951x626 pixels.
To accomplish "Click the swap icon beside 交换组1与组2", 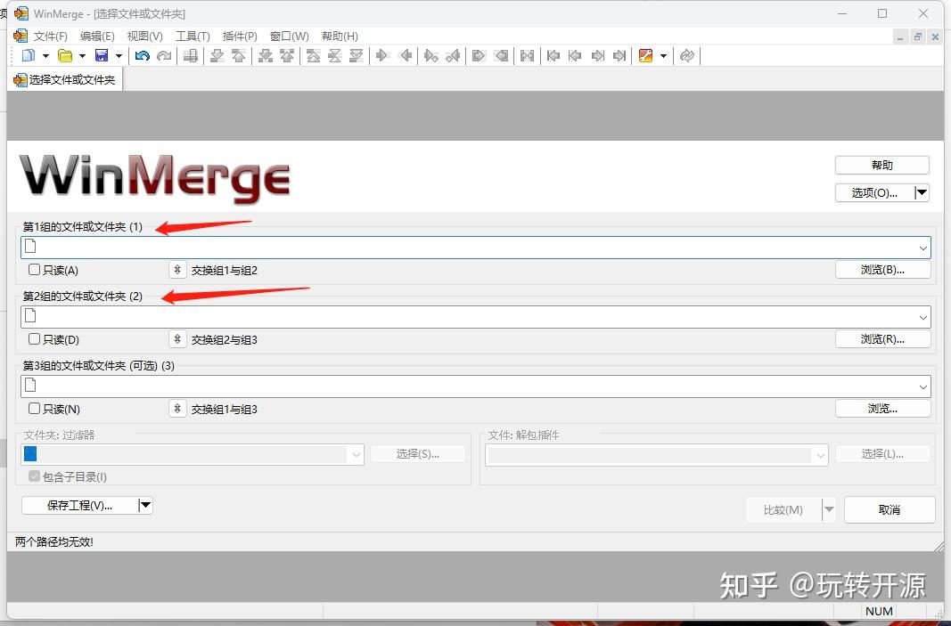I will [176, 269].
